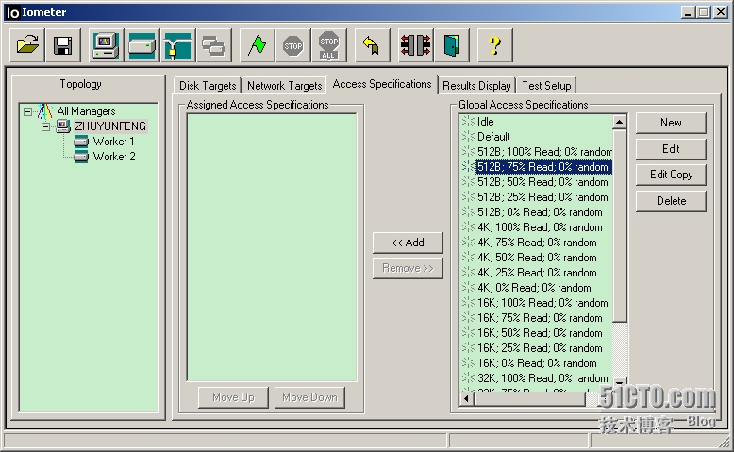Exit Iometer via door icon
The height and width of the screenshot is (452, 734).
point(452,45)
